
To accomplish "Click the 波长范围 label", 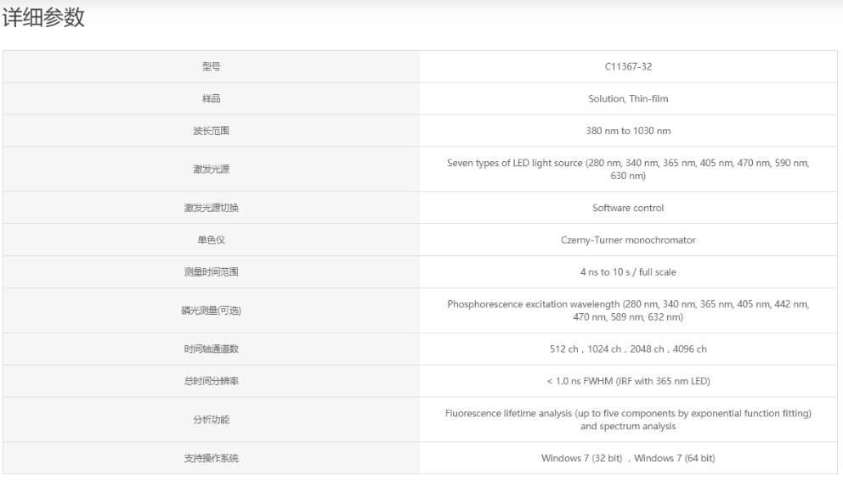I will (212, 131).
